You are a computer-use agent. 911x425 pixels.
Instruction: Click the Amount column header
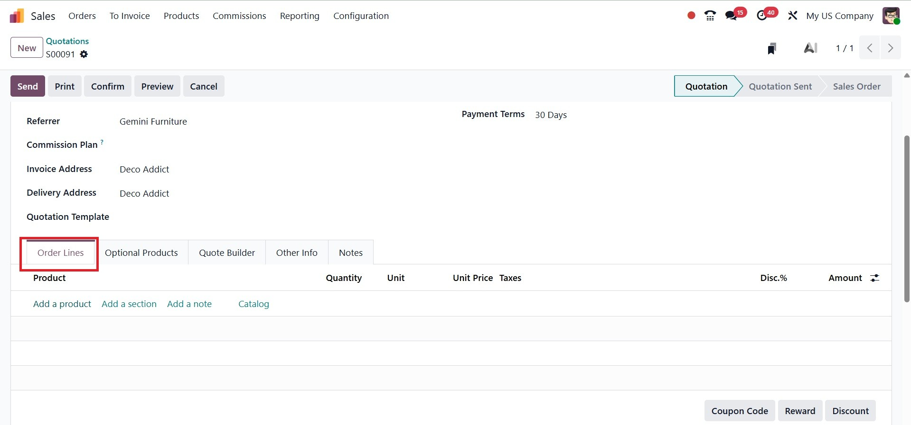pos(845,278)
